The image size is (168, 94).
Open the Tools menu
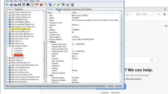pyautogui.click(x=26, y=1)
